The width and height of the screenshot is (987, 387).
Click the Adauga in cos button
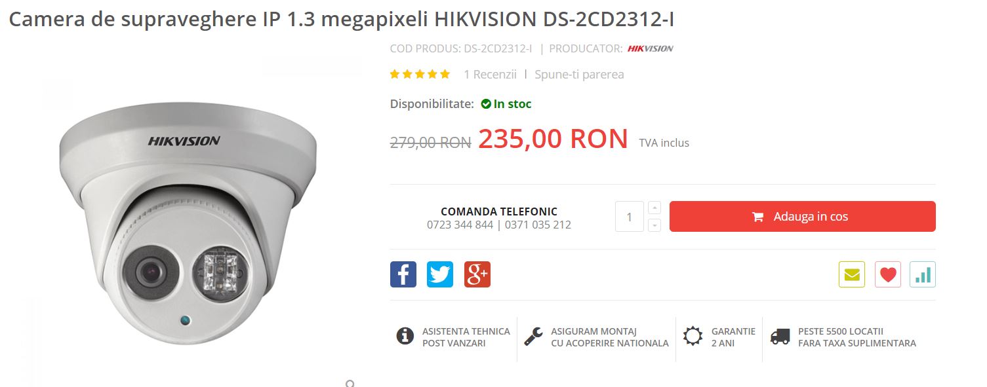pyautogui.click(x=803, y=217)
